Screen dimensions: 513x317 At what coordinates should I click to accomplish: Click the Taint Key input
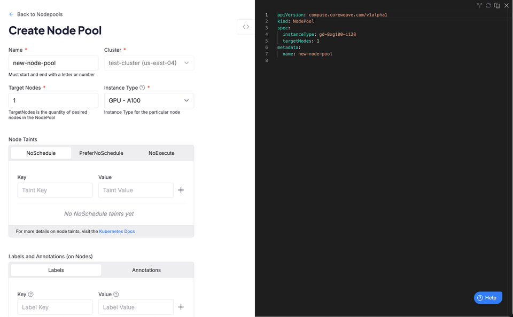(x=55, y=190)
